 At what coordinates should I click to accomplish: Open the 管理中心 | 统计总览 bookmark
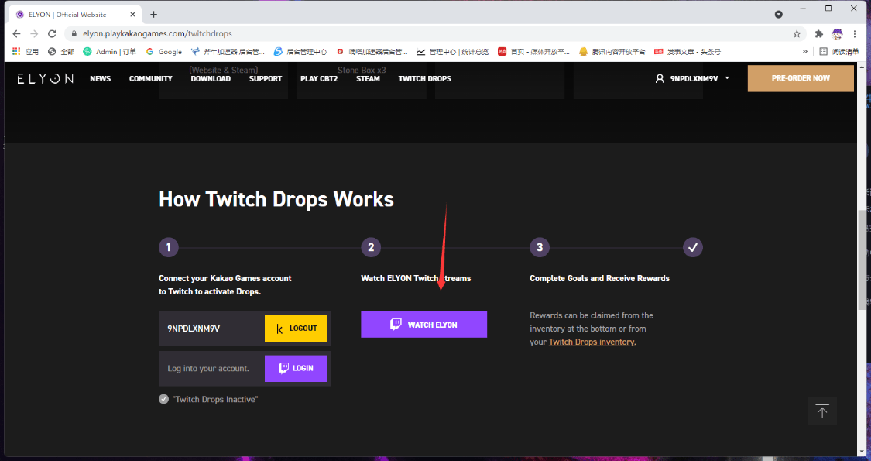pos(453,52)
